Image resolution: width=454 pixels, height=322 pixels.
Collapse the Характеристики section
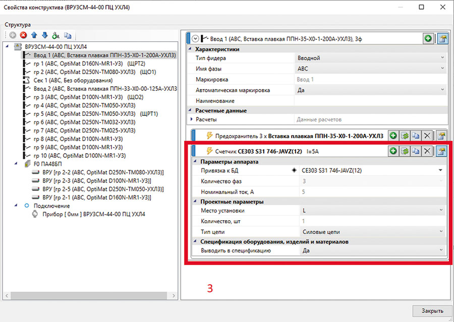pos(190,49)
